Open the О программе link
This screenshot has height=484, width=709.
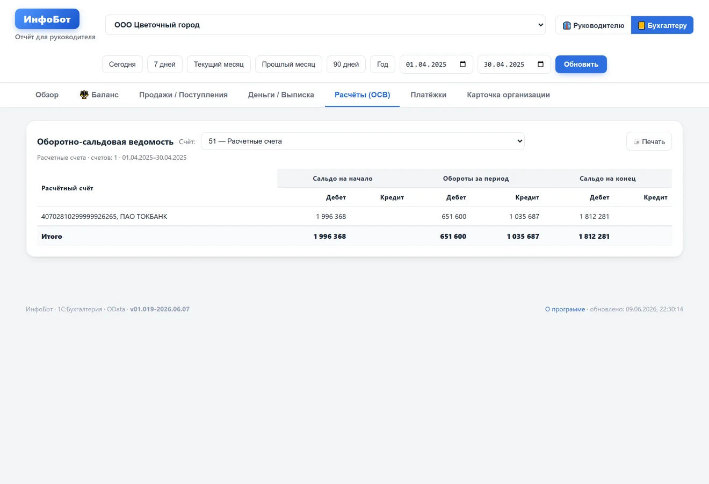(x=565, y=309)
